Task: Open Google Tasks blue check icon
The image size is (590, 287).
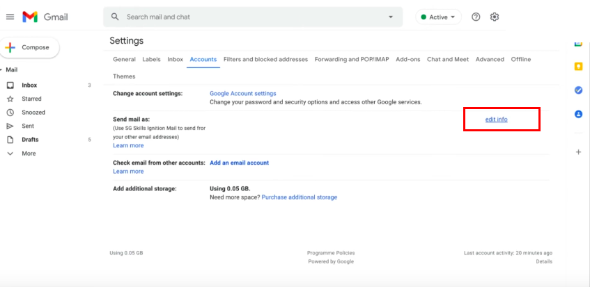Action: click(578, 90)
